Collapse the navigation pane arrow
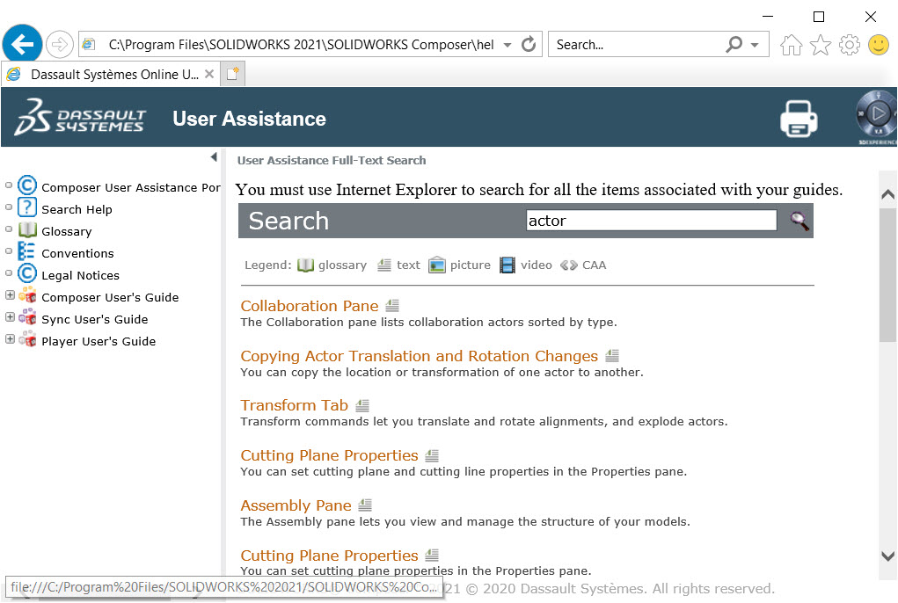Image resolution: width=898 pixels, height=603 pixels. pyautogui.click(x=214, y=156)
